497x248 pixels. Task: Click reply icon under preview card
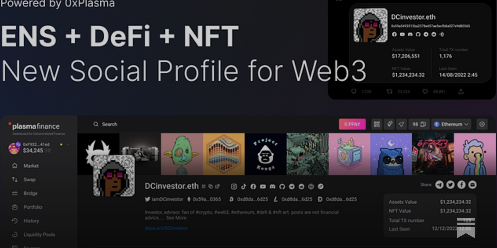coord(353,91)
